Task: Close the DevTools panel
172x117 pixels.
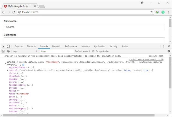Action: pyautogui.click(x=169, y=46)
